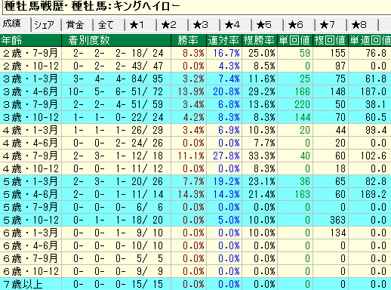
Task: Select the ★4 tab
Action: pyautogui.click(x=236, y=25)
